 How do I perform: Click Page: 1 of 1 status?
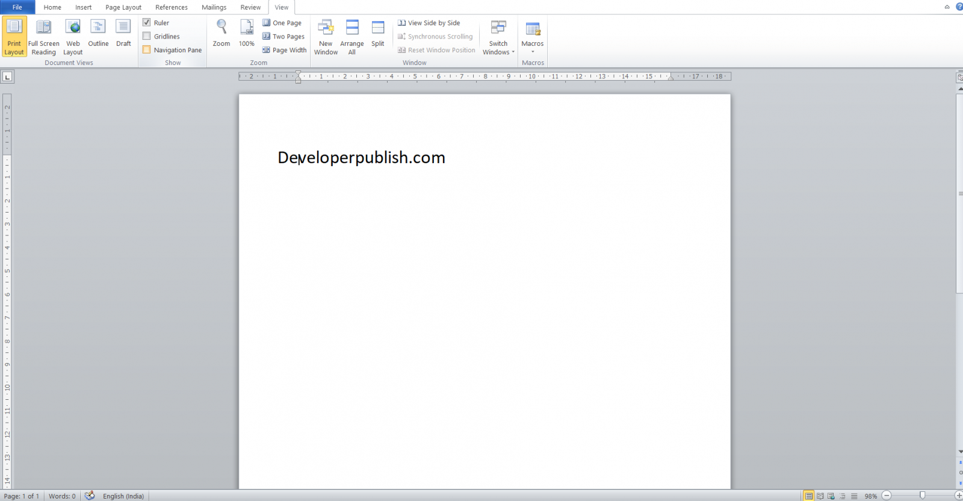[22, 496]
